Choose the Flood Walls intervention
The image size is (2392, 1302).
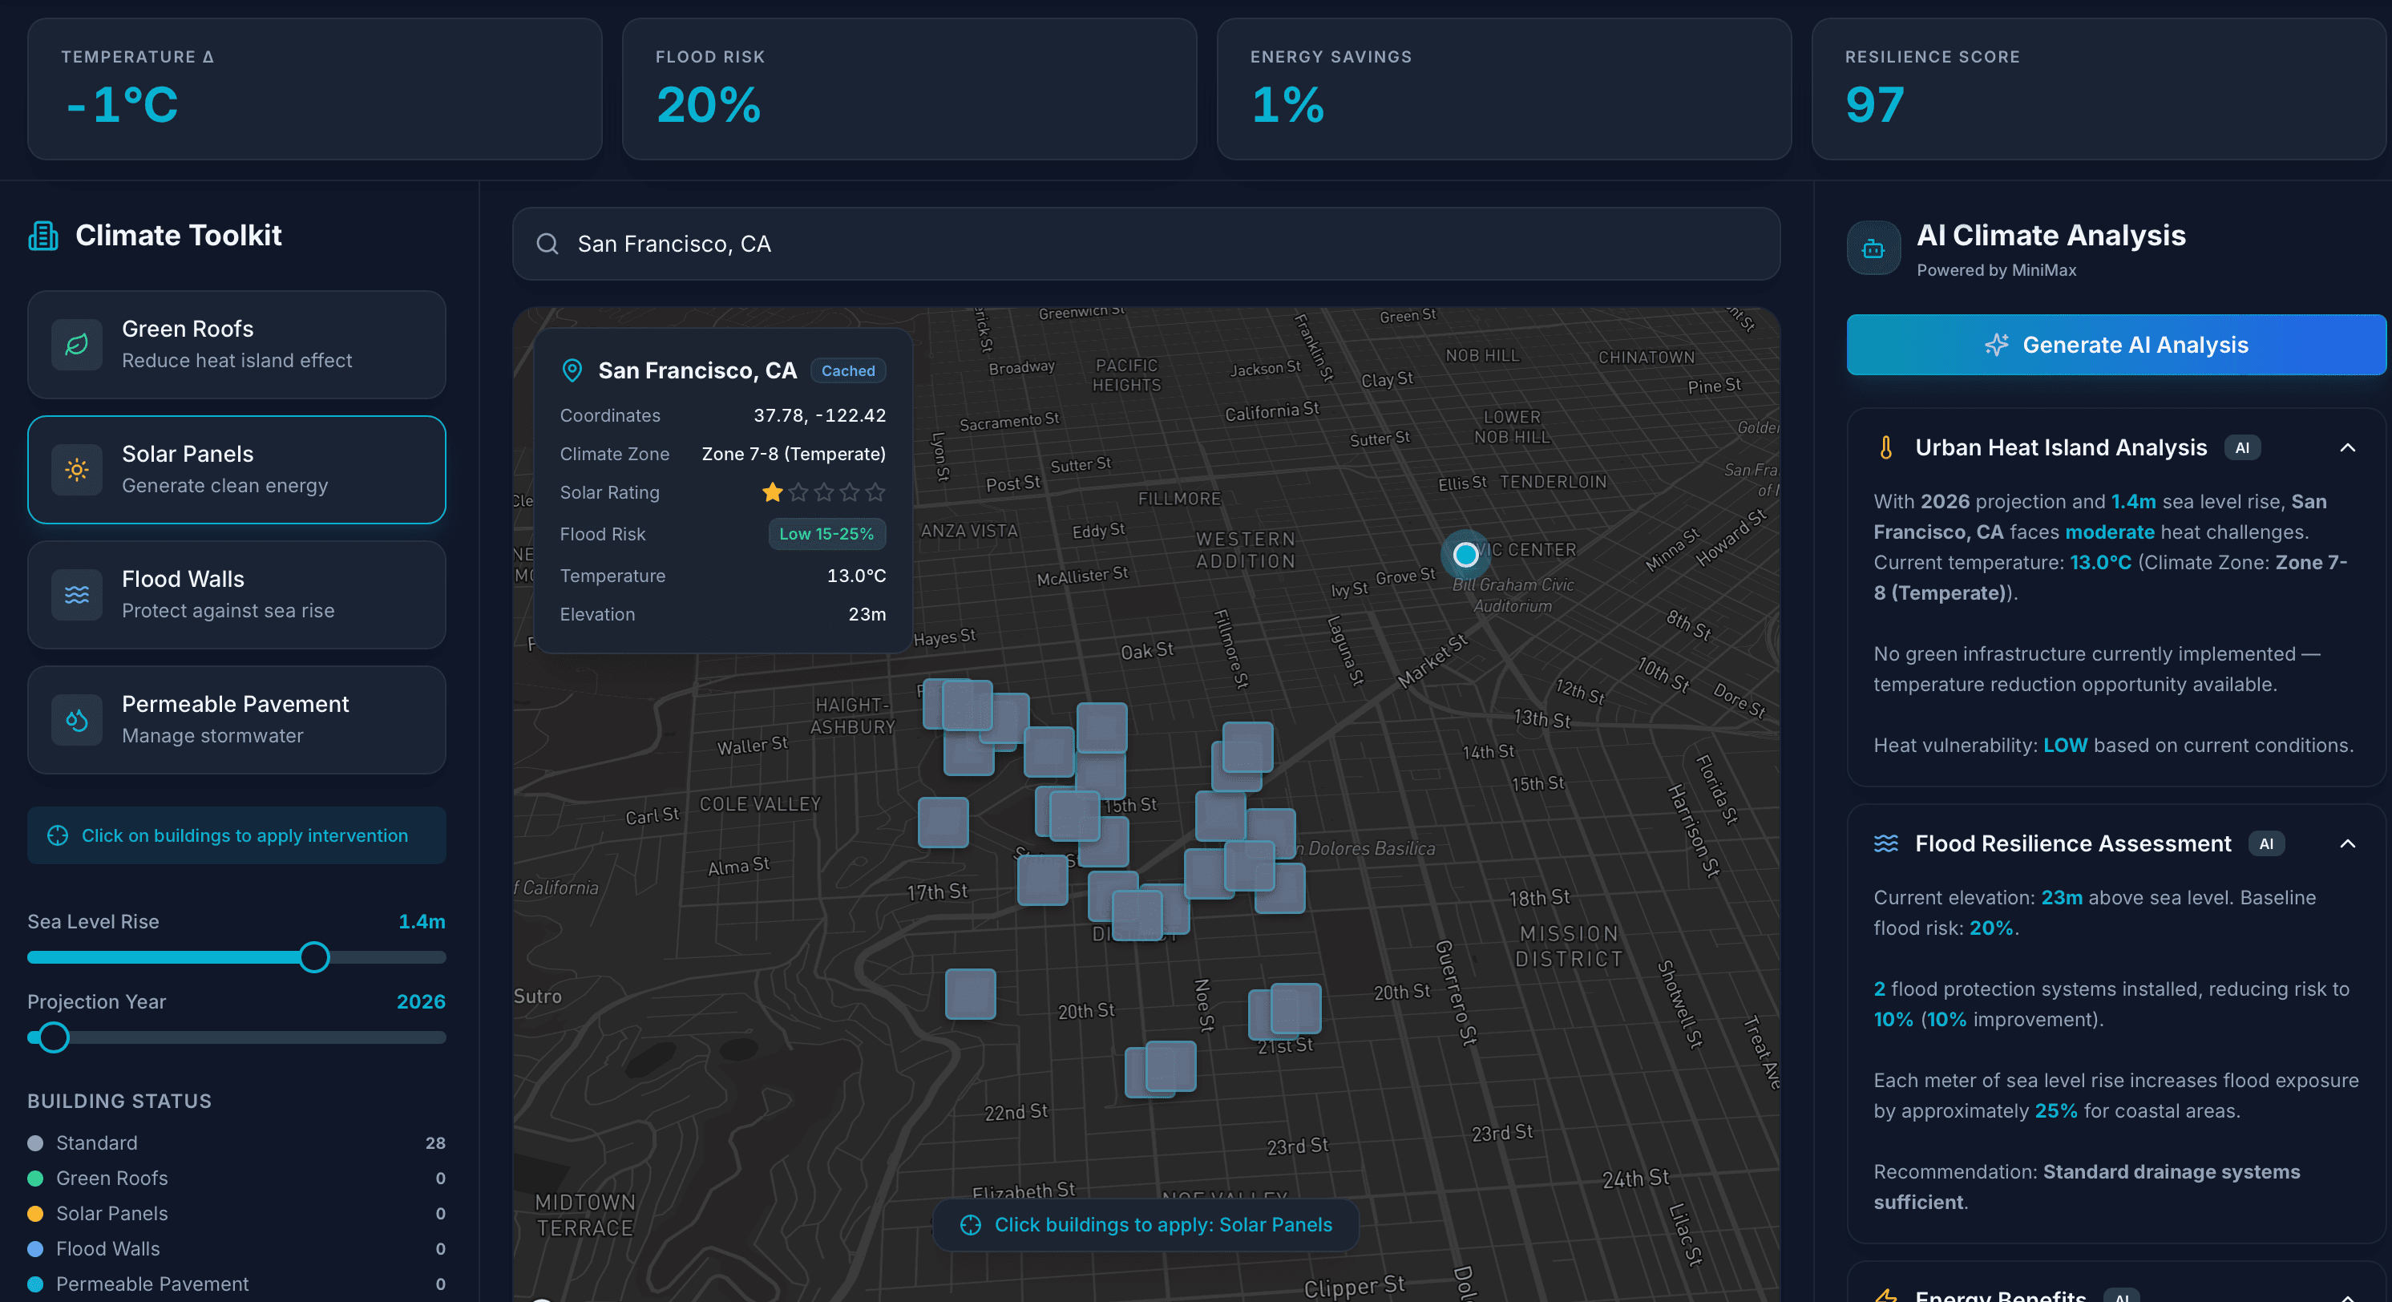coord(236,594)
